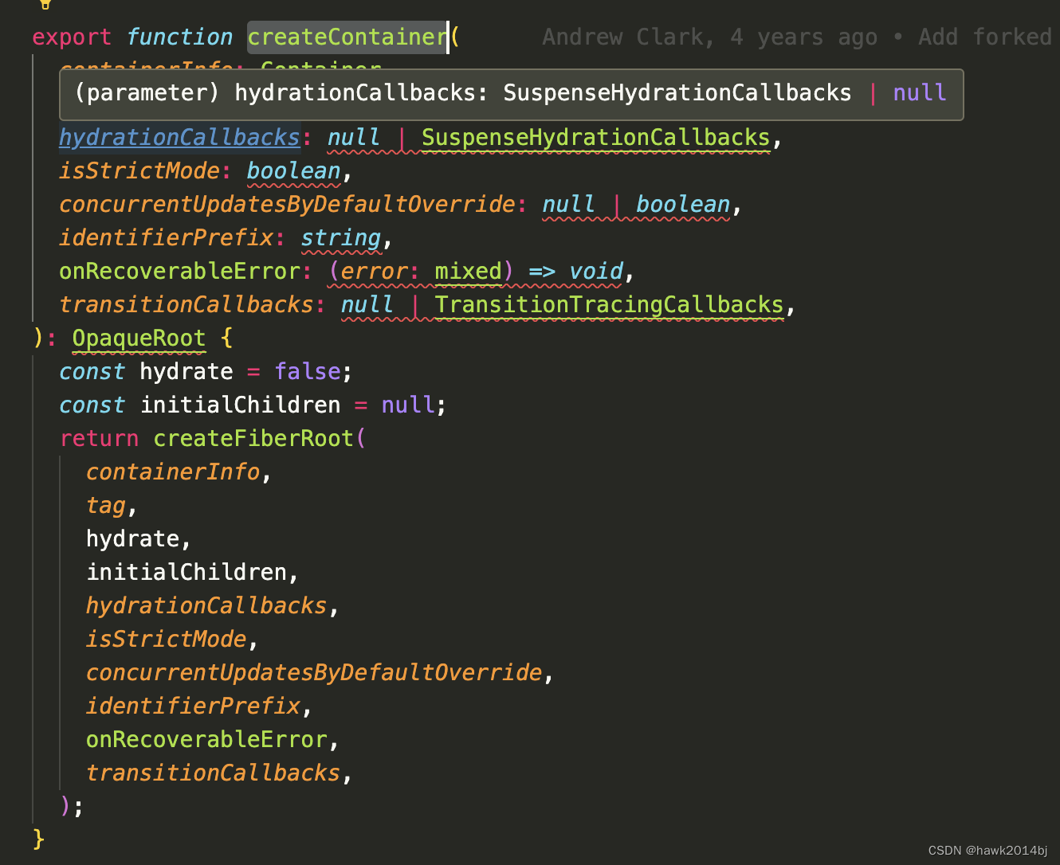Click the onRecoverableError parameter declaration
The width and height of the screenshot is (1060, 865).
179,272
